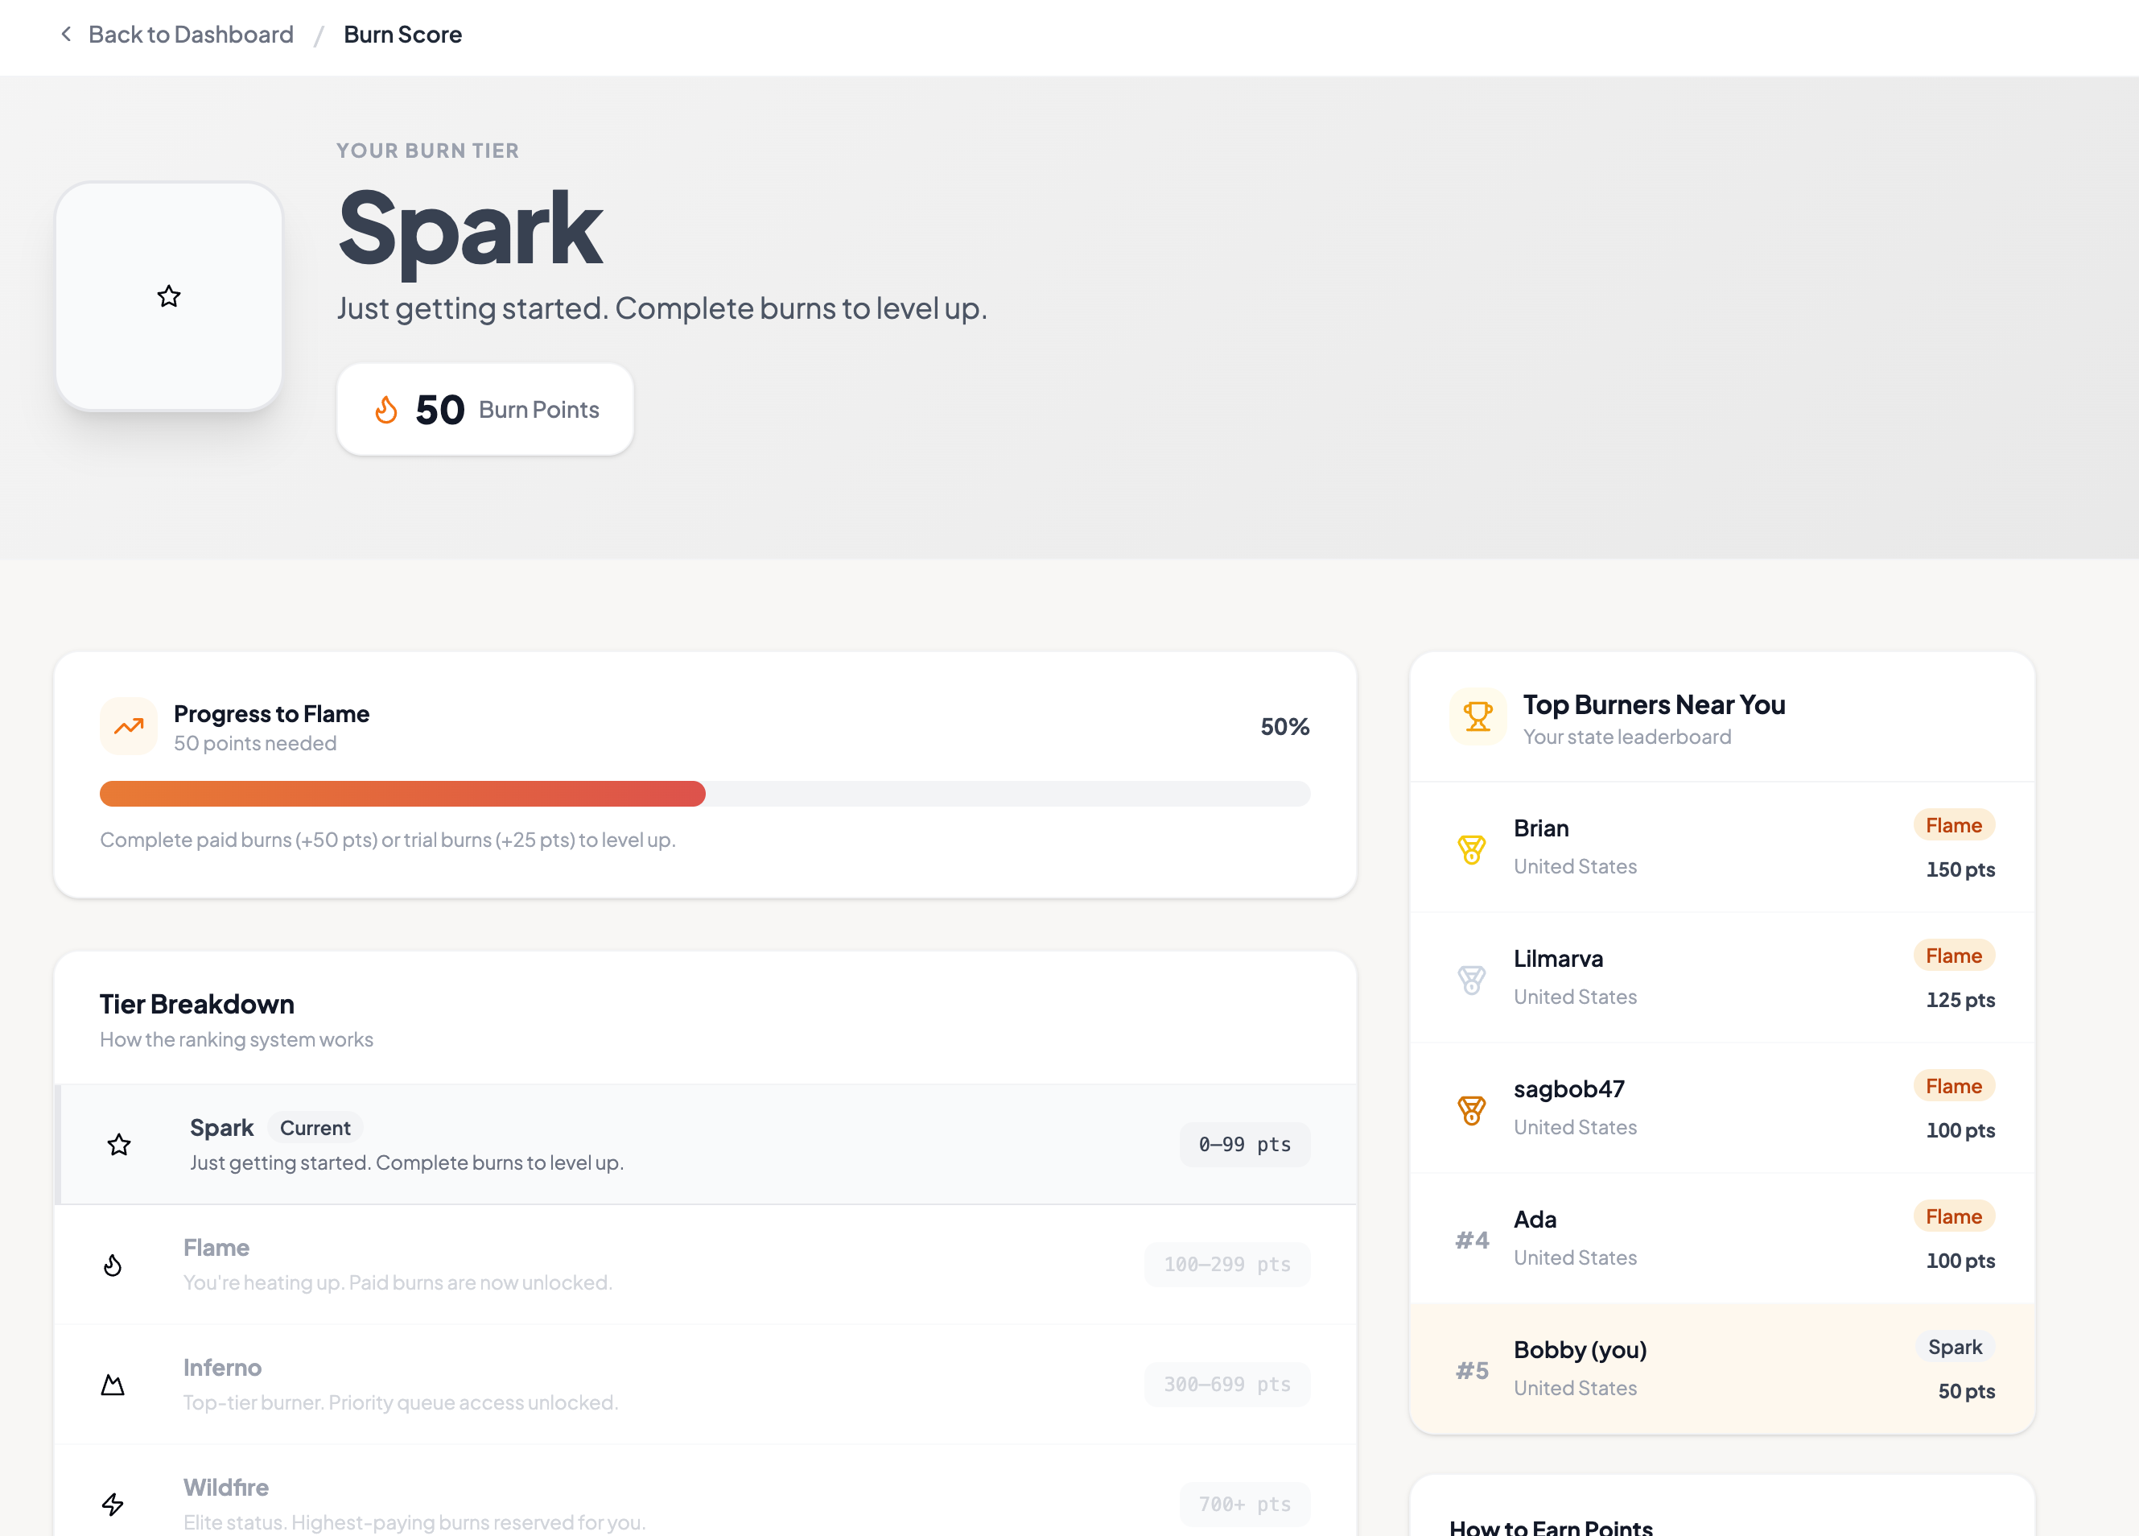The width and height of the screenshot is (2139, 1536).
Task: Click the 700+ pts range badge
Action: pyautogui.click(x=1245, y=1504)
